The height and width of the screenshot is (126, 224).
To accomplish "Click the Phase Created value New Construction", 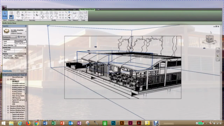I will 20,56.
